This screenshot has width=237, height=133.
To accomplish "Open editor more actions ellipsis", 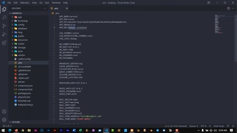I will 233,8.
